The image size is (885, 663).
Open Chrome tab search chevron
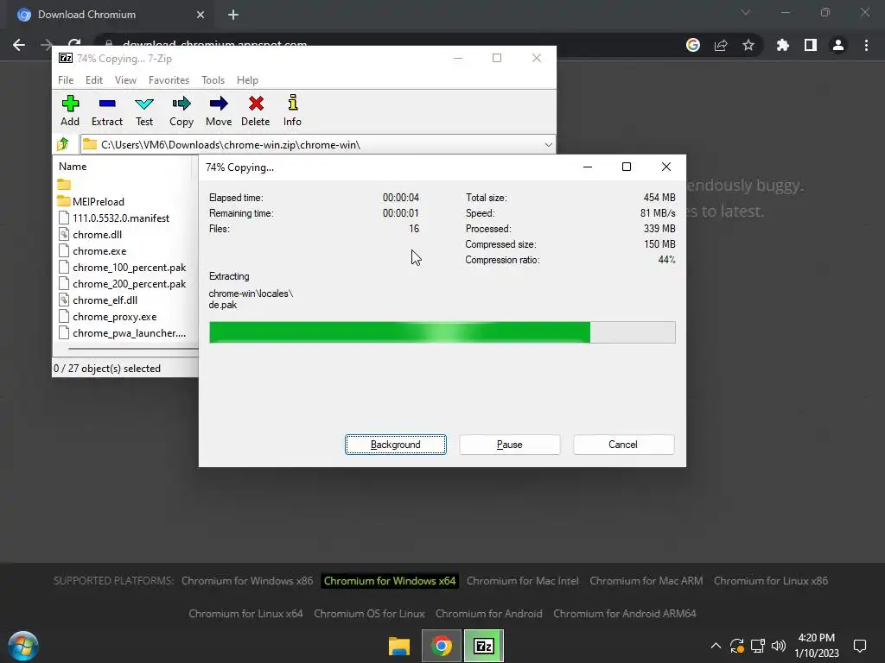pyautogui.click(x=746, y=12)
